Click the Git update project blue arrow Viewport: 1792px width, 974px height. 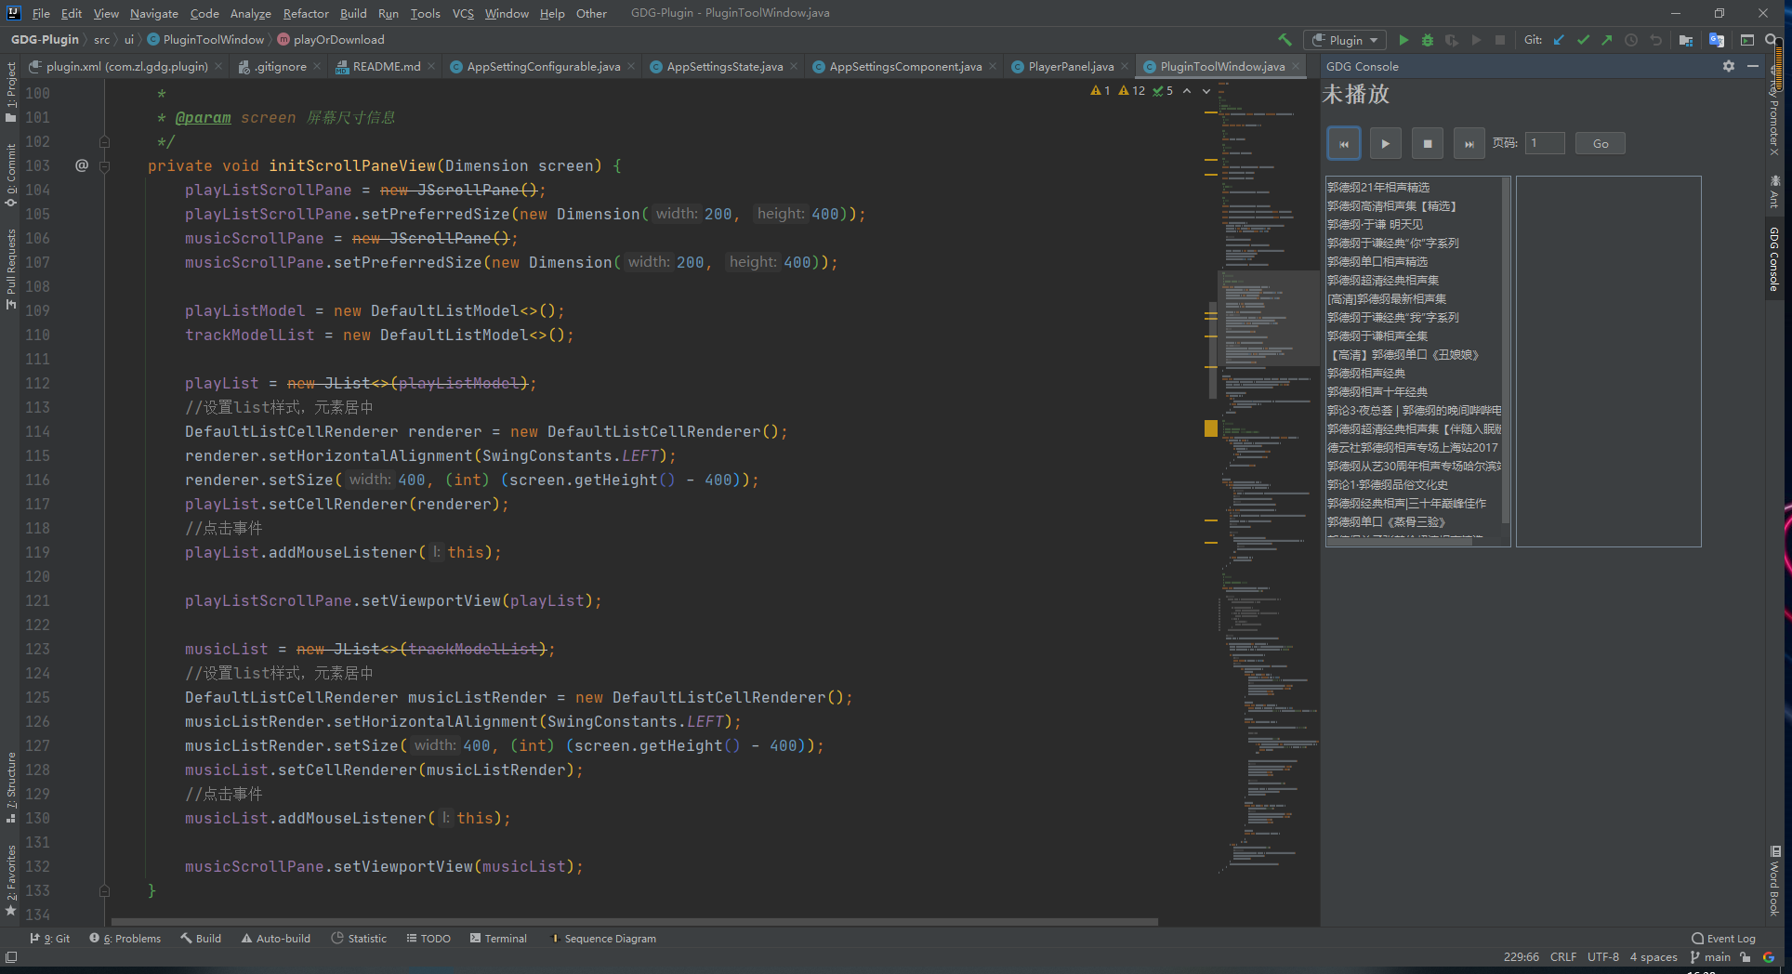pos(1559,40)
